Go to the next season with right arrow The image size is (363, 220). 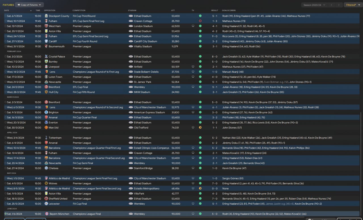click(339, 5)
